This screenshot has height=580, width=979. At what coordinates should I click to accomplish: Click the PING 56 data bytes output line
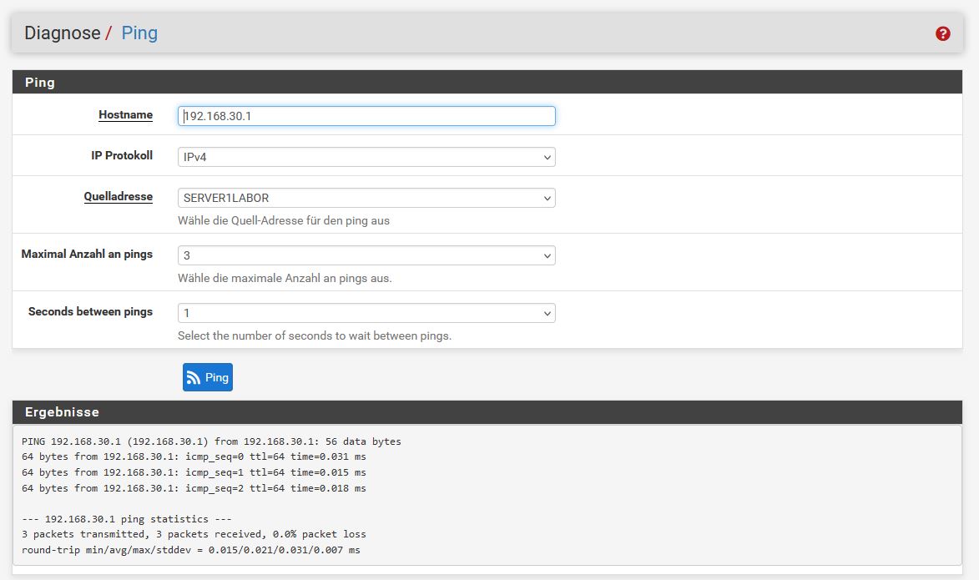tap(211, 441)
